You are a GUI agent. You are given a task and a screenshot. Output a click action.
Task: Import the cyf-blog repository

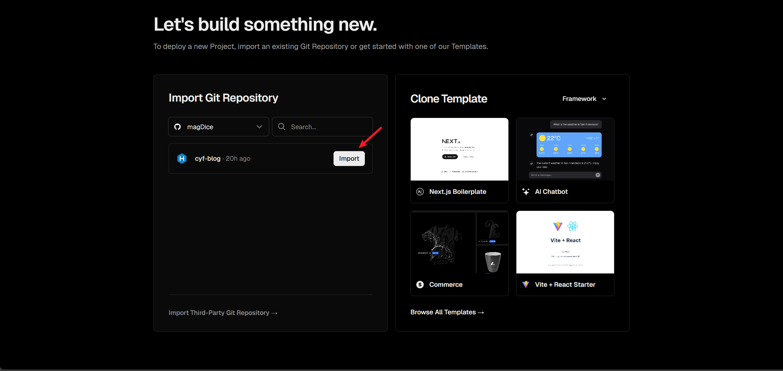click(349, 159)
